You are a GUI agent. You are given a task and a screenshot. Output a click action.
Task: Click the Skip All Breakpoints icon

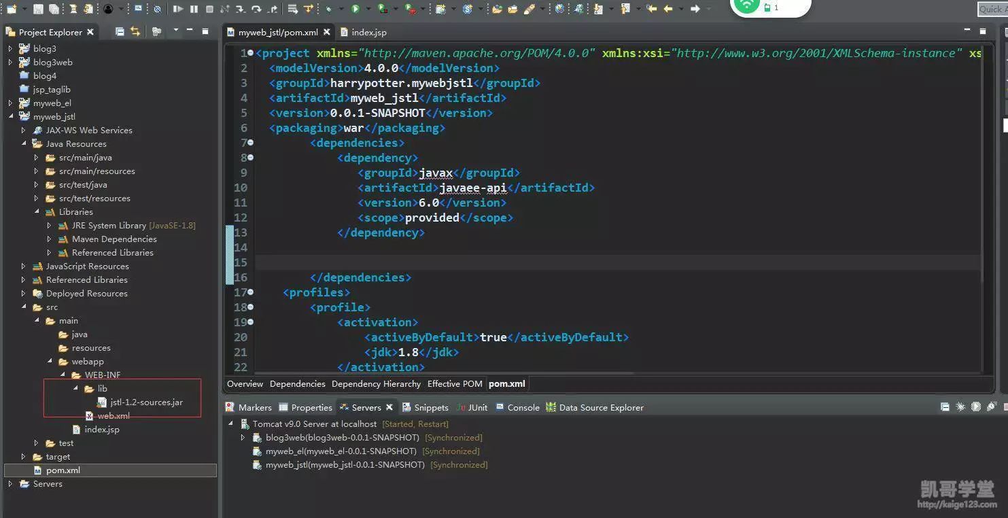tap(157, 10)
